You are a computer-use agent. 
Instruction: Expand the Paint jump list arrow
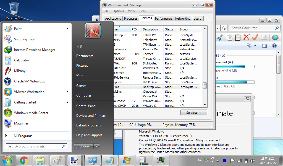(x=67, y=29)
